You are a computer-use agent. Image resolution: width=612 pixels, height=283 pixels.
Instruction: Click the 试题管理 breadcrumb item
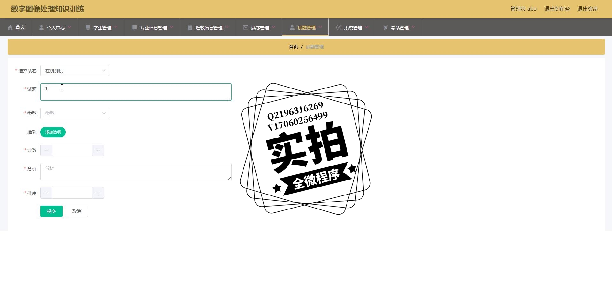(x=315, y=47)
